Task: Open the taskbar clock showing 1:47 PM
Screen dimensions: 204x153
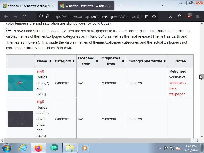Action: point(191,148)
